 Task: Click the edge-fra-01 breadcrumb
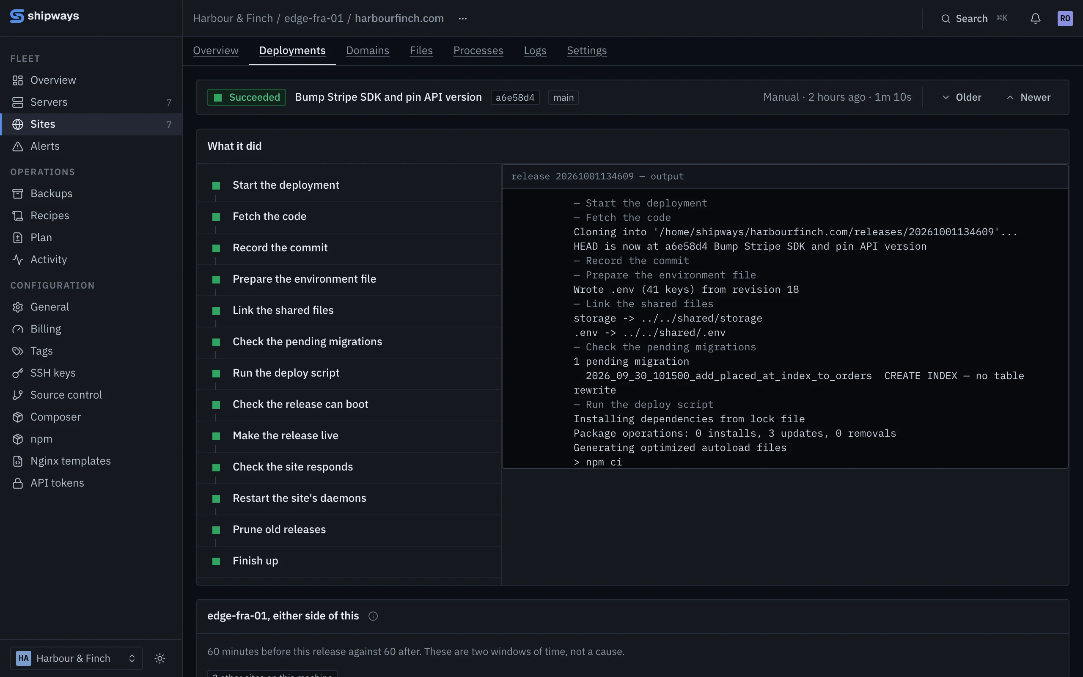pos(314,18)
